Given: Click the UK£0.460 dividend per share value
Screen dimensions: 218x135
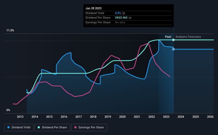Looking at the screenshot, I should (121, 18).
